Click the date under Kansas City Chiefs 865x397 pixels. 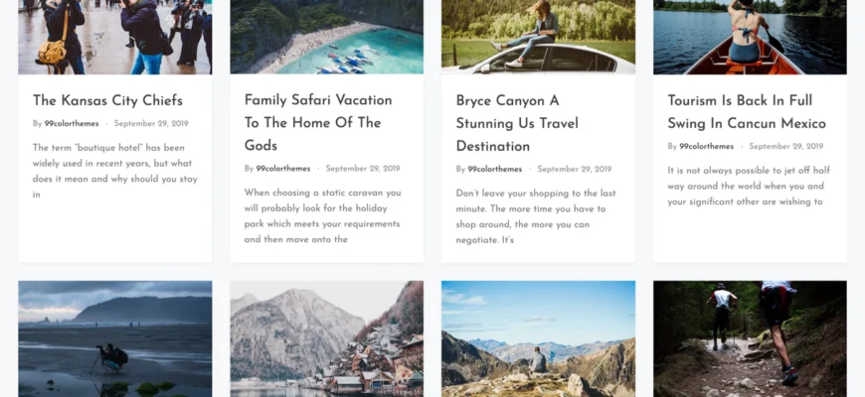tap(151, 124)
